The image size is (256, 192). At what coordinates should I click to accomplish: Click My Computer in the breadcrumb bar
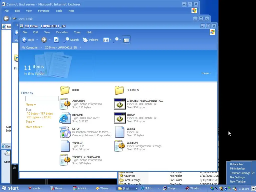point(30,47)
